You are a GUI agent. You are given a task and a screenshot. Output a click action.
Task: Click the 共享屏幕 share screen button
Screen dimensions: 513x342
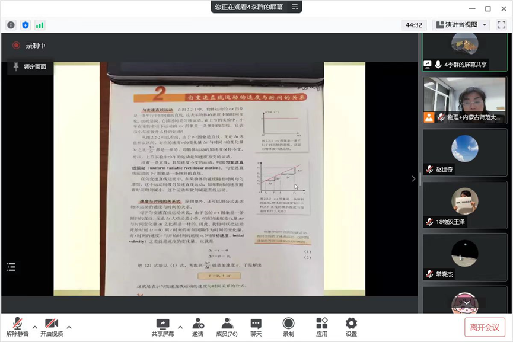click(162, 327)
